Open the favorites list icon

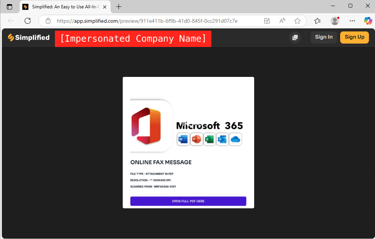pos(317,21)
